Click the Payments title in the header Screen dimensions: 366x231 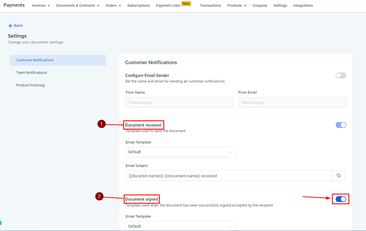click(x=14, y=5)
